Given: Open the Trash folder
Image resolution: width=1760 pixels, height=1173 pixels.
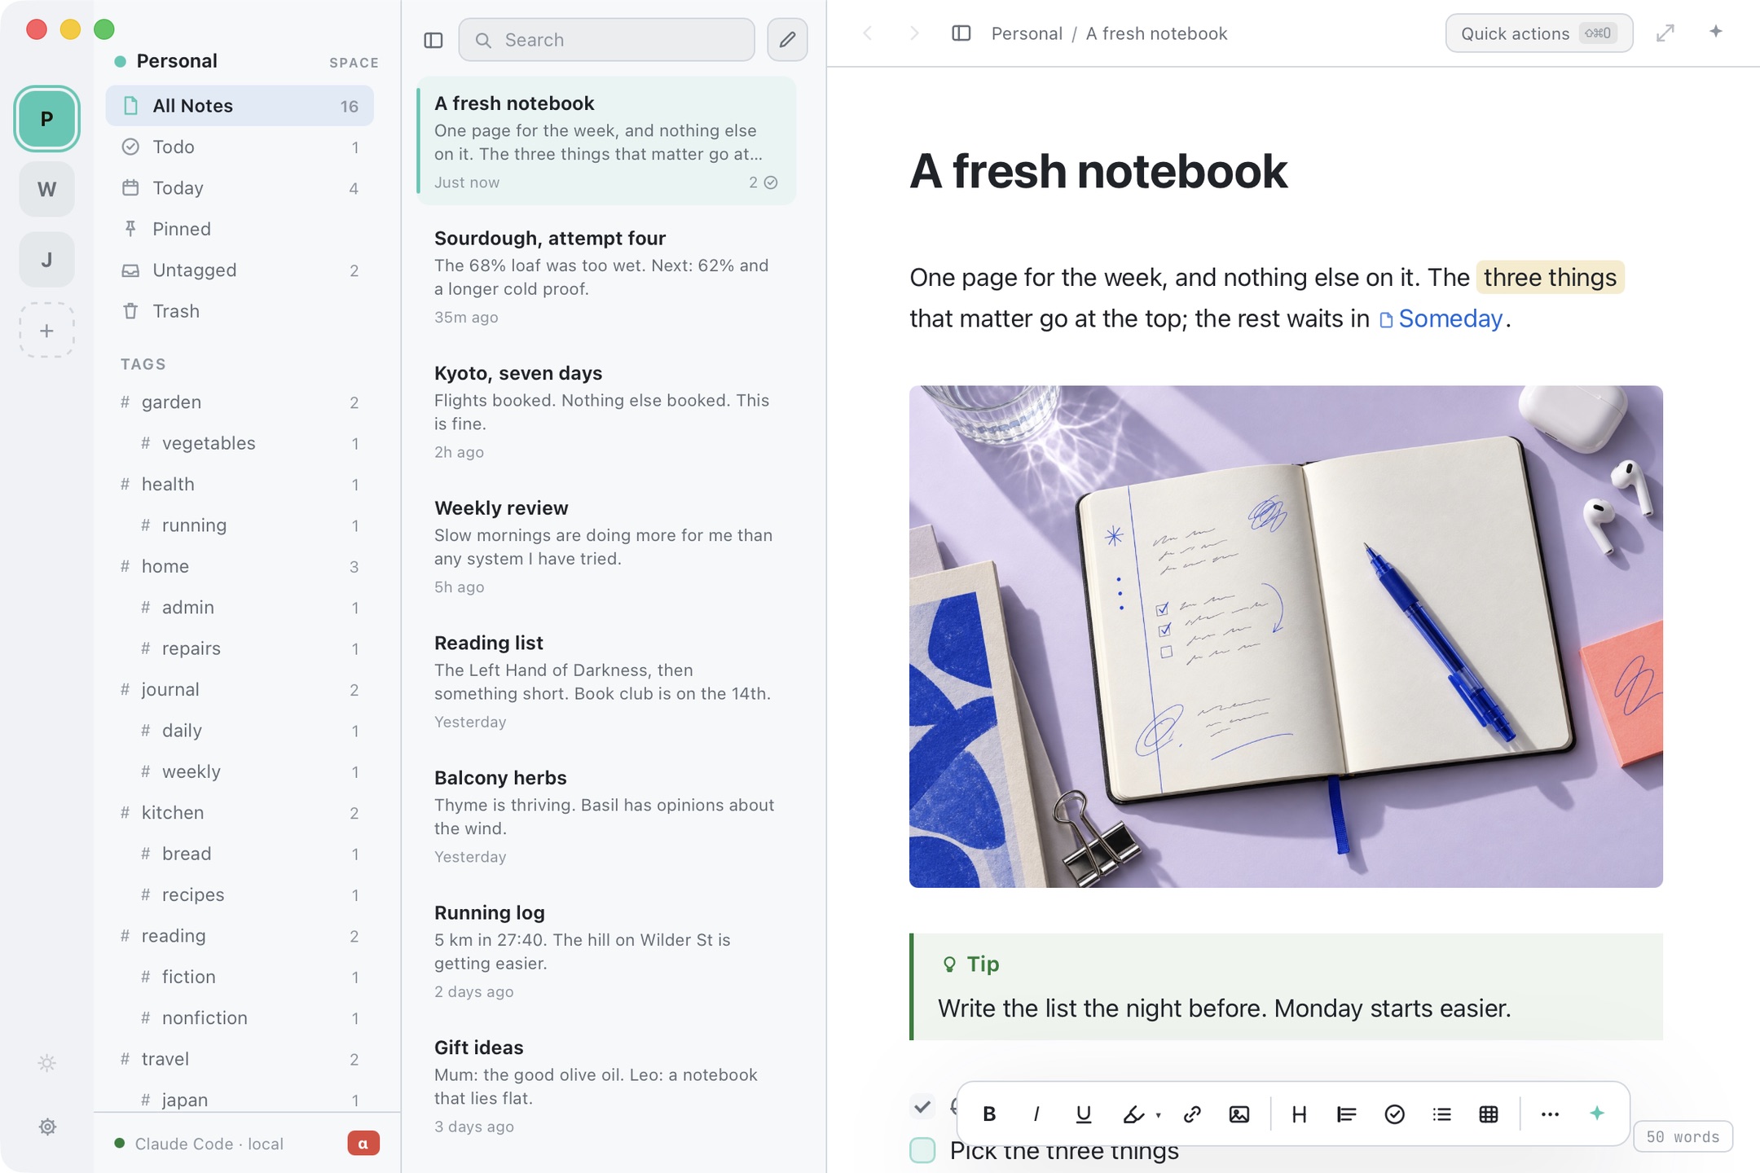Looking at the screenshot, I should pyautogui.click(x=240, y=311).
